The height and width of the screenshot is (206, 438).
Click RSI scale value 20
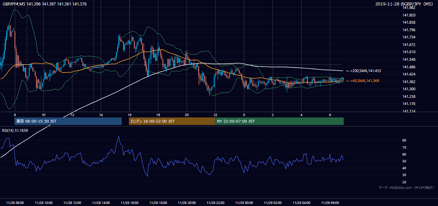[404, 182]
